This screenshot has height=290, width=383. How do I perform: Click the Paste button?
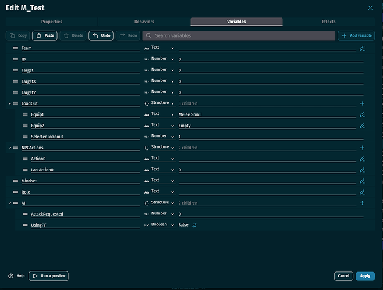[x=45, y=35]
